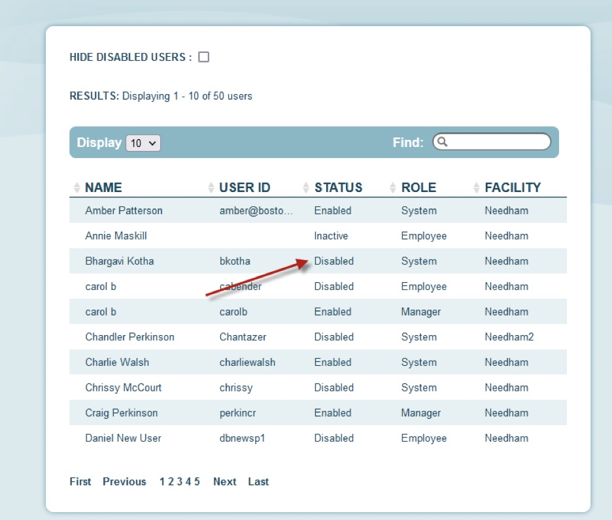Click the Disabled status for Bhargavi Kotha
612x520 pixels.
tap(334, 261)
